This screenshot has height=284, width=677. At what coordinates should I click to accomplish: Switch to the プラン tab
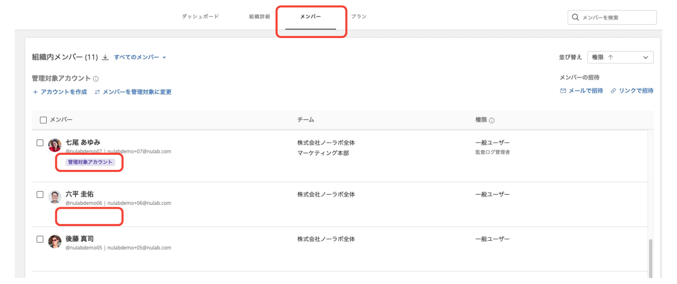click(x=359, y=16)
